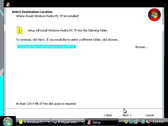168x126 pixels.
Task: Select the Setup taskbar button
Action: click(x=102, y=122)
